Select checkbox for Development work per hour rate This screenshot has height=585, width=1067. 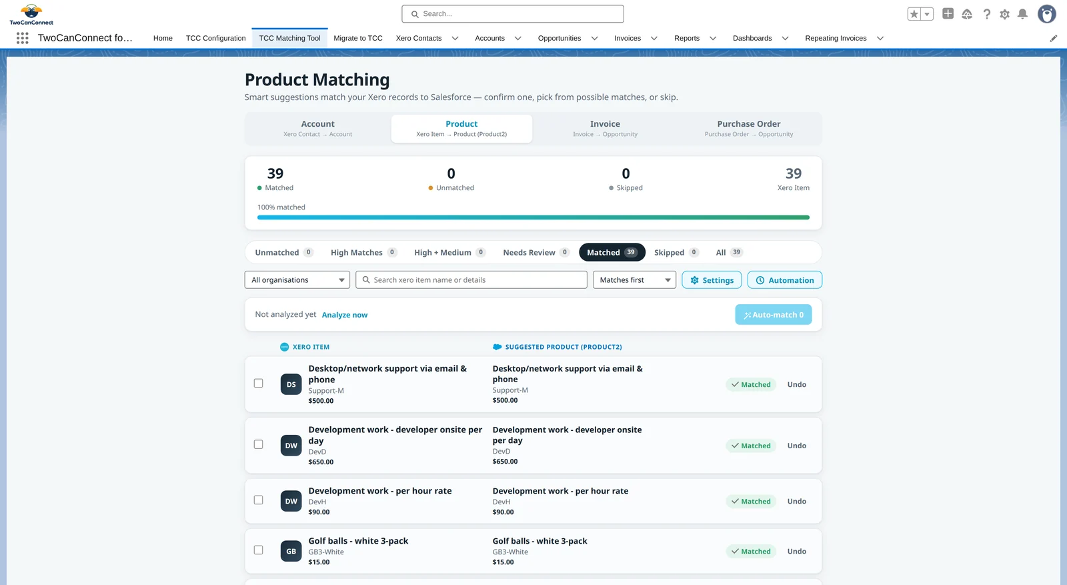[259, 500]
